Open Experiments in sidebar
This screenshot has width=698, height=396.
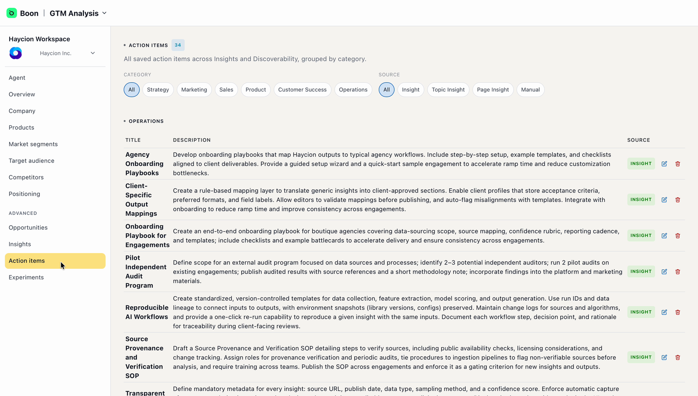55,277
